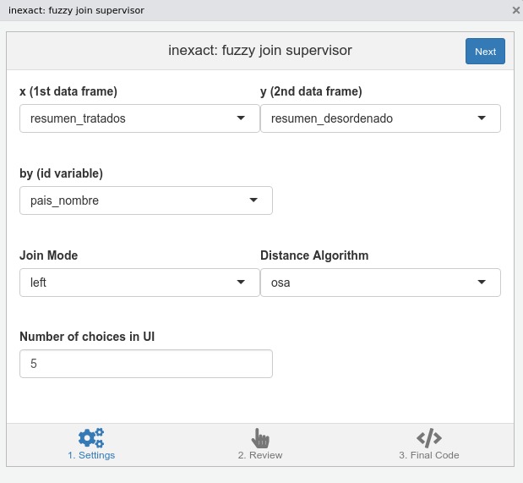Select the resumen_tratados value text
The width and height of the screenshot is (523, 483).
coord(78,118)
